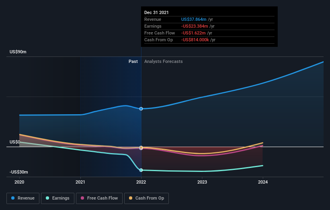Viewport: 330px width, 210px height.
Task: Click the Earnings row label in tooltip
Action: coord(153,26)
